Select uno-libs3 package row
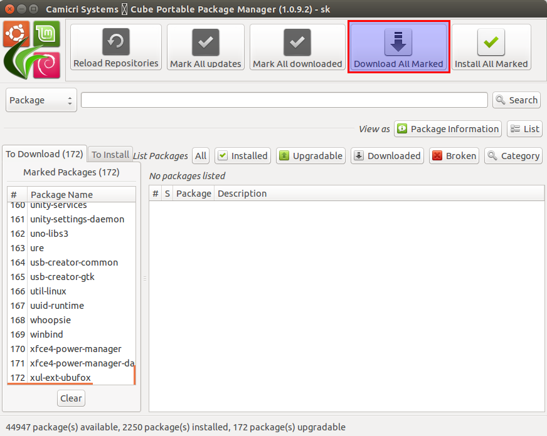Screen dimensions: 547x436 [72, 233]
